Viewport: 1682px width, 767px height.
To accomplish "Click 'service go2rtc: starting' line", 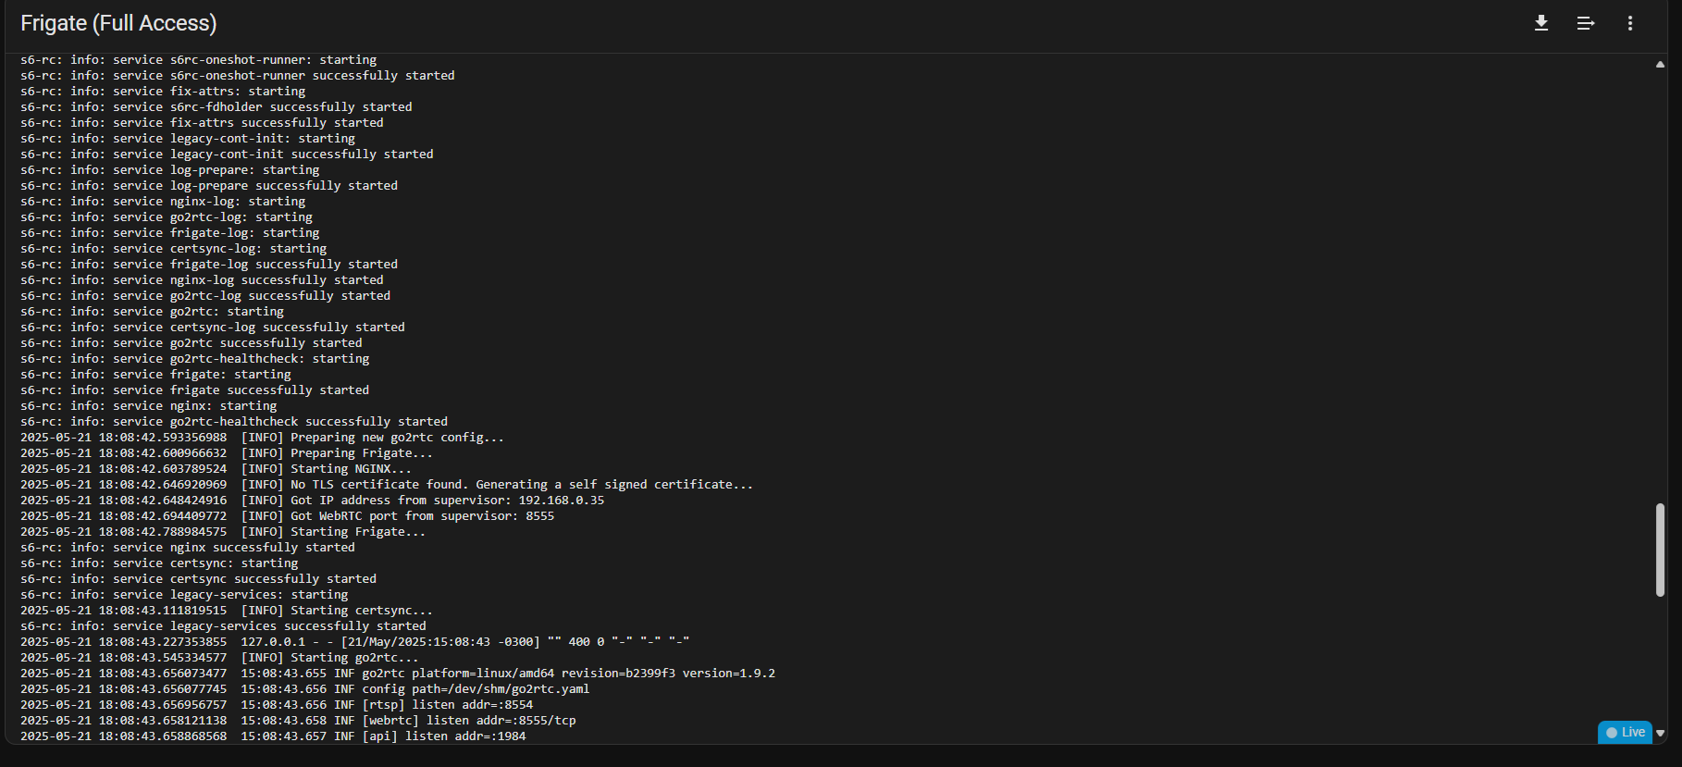I will pos(152,312).
